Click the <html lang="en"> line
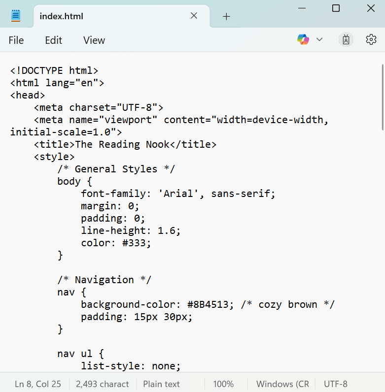Image resolution: width=385 pixels, height=392 pixels. (57, 83)
